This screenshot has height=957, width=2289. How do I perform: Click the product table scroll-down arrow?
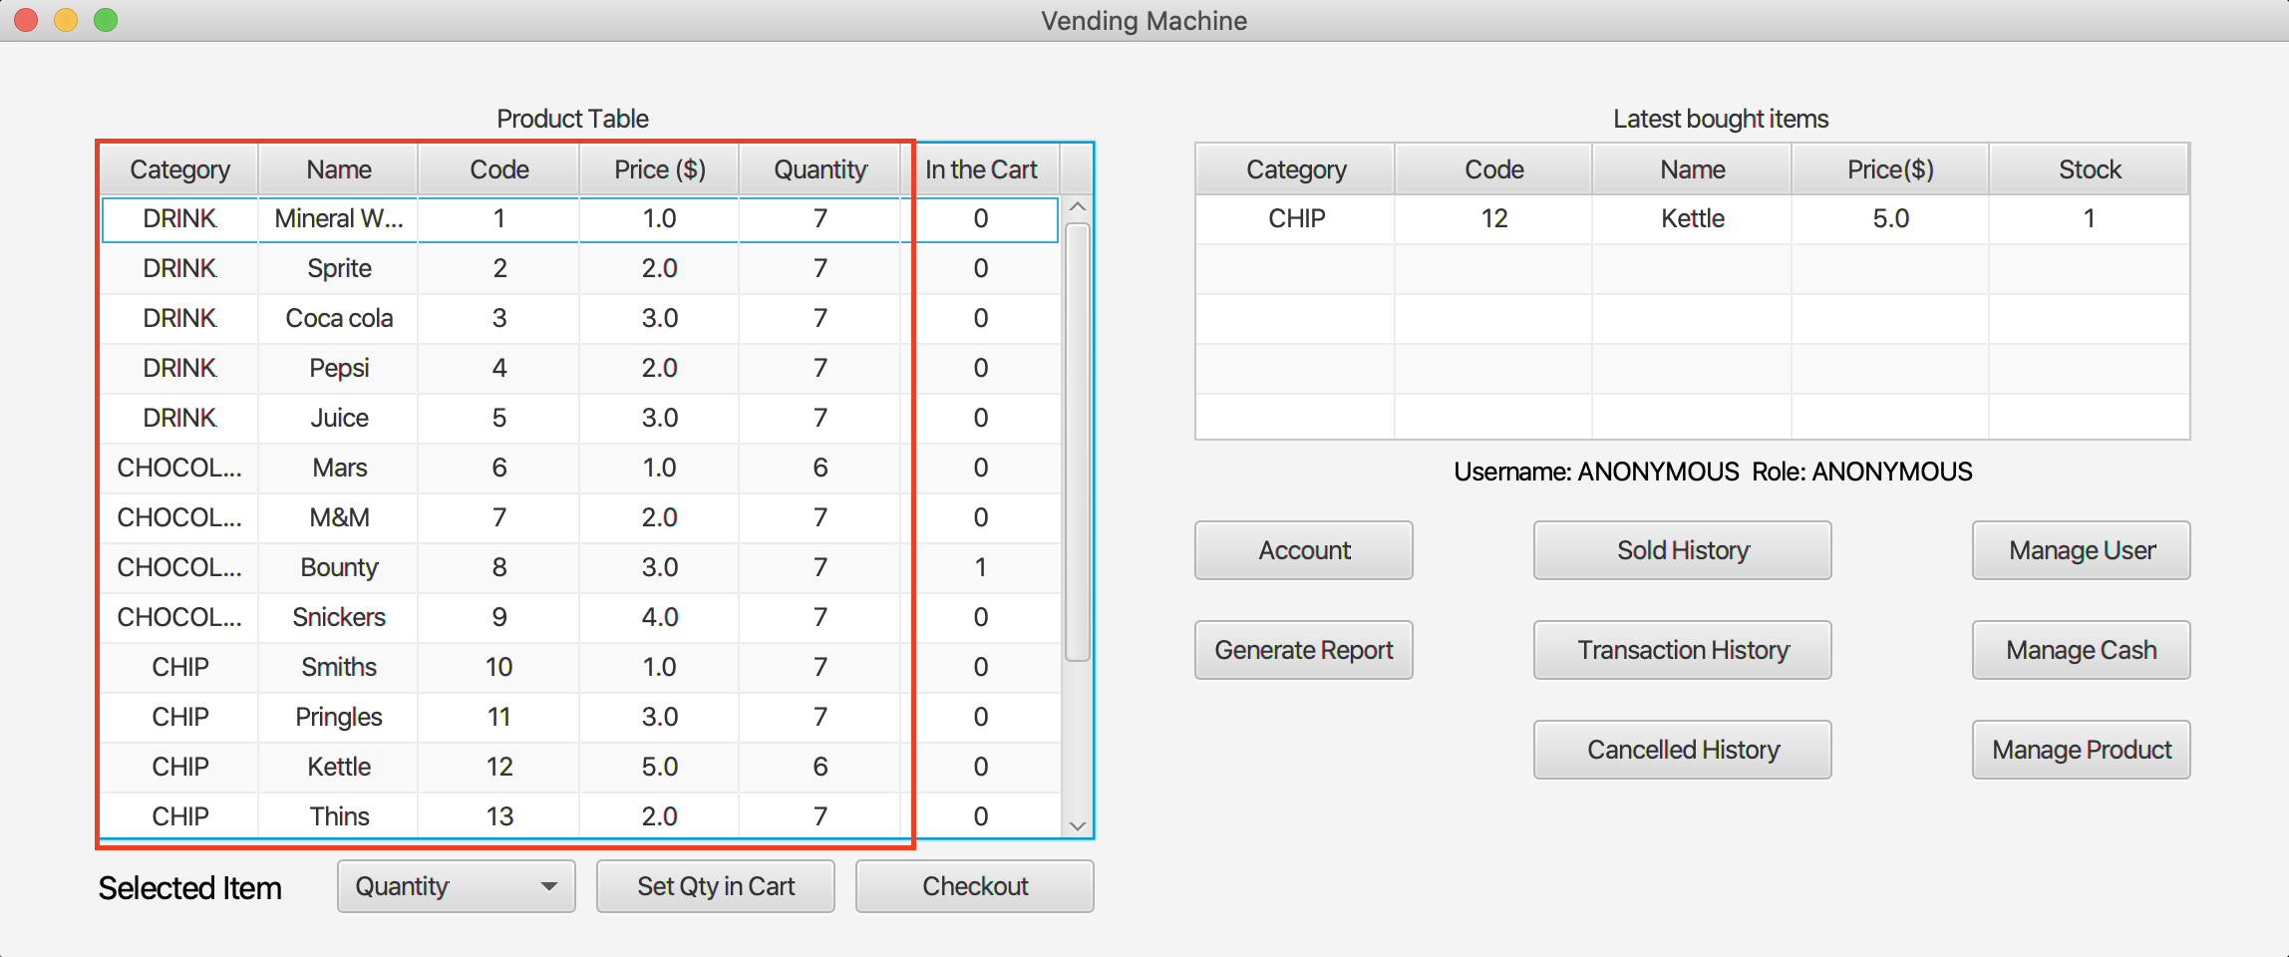[x=1077, y=825]
